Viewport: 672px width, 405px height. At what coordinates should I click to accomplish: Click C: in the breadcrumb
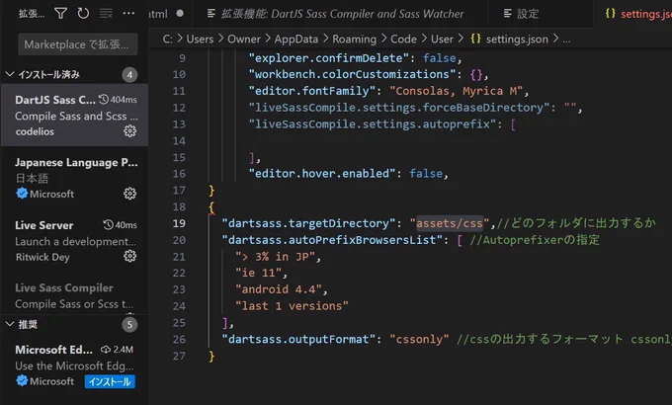point(168,39)
